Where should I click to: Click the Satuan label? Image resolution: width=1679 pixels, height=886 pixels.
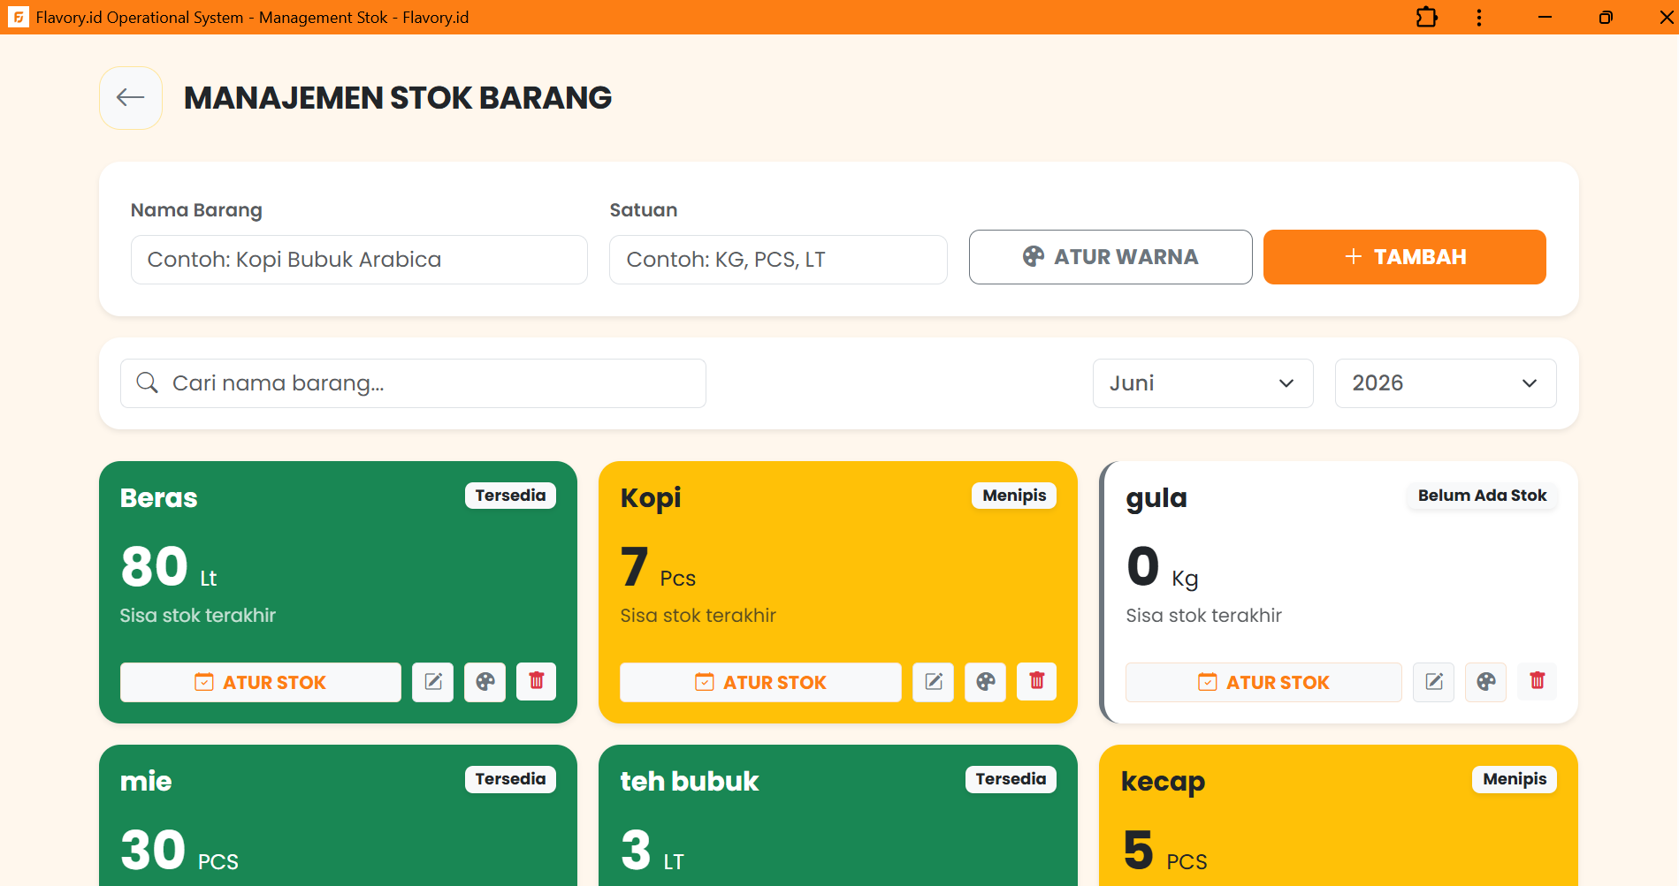(x=644, y=210)
